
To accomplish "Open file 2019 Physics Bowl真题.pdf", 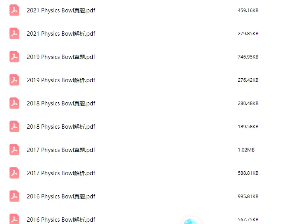I will (x=61, y=57).
